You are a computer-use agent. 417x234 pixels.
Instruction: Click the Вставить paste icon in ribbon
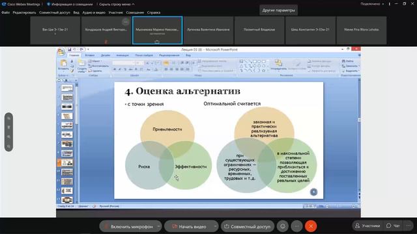63,64
